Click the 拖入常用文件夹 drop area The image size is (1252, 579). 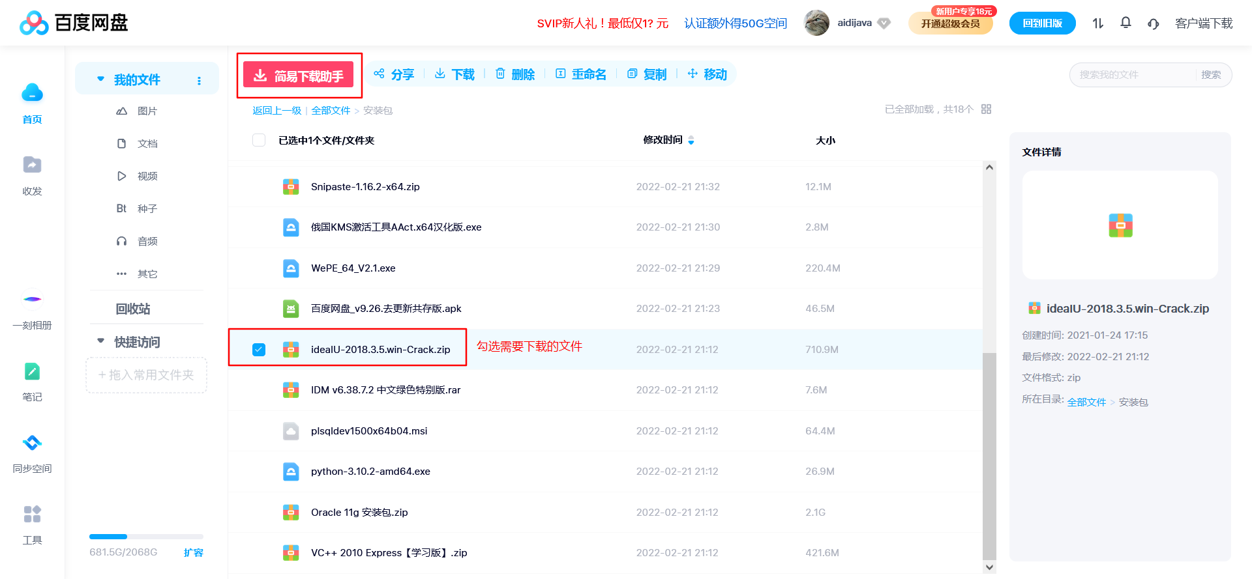click(x=146, y=375)
